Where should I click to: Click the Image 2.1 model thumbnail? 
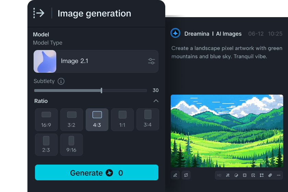[x=45, y=61]
